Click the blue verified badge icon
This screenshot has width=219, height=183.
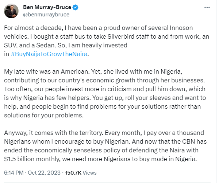[x=76, y=7]
